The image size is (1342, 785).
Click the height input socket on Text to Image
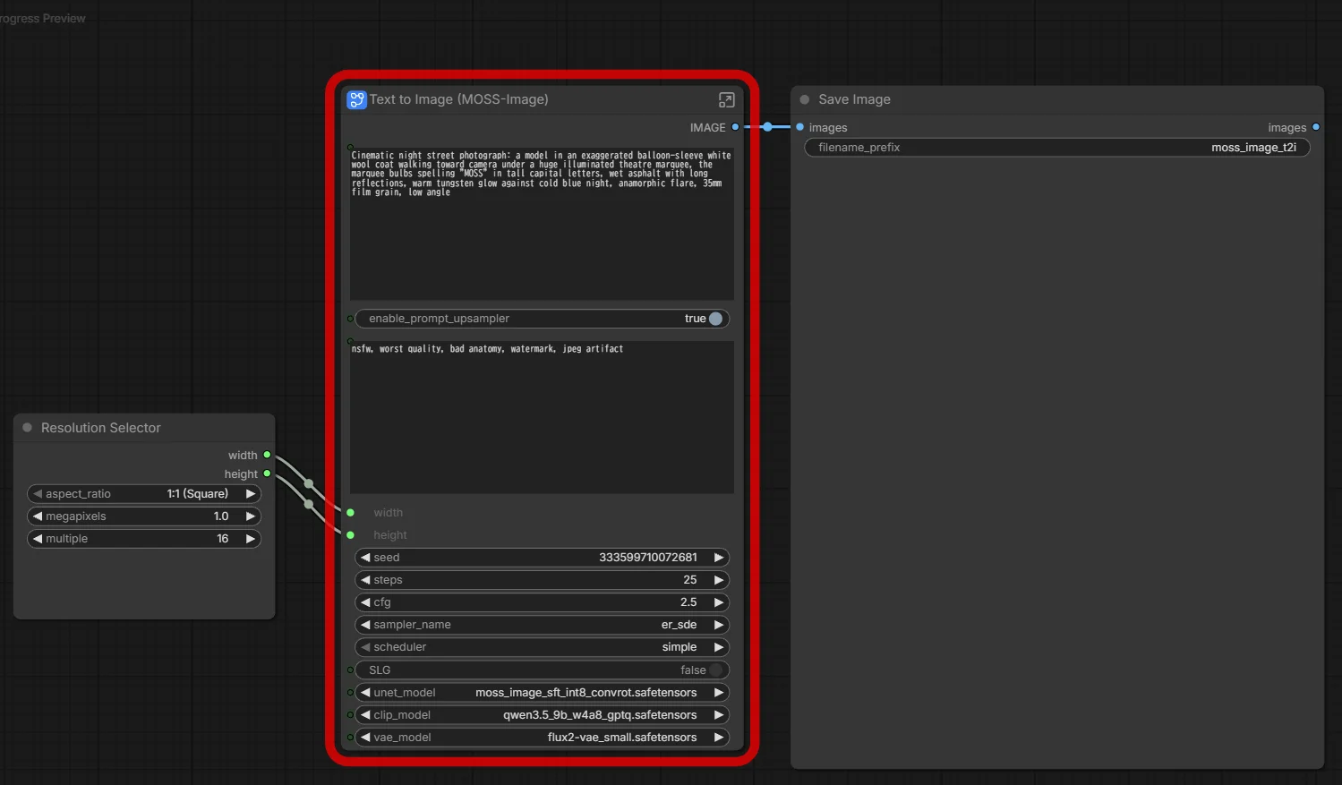[350, 535]
